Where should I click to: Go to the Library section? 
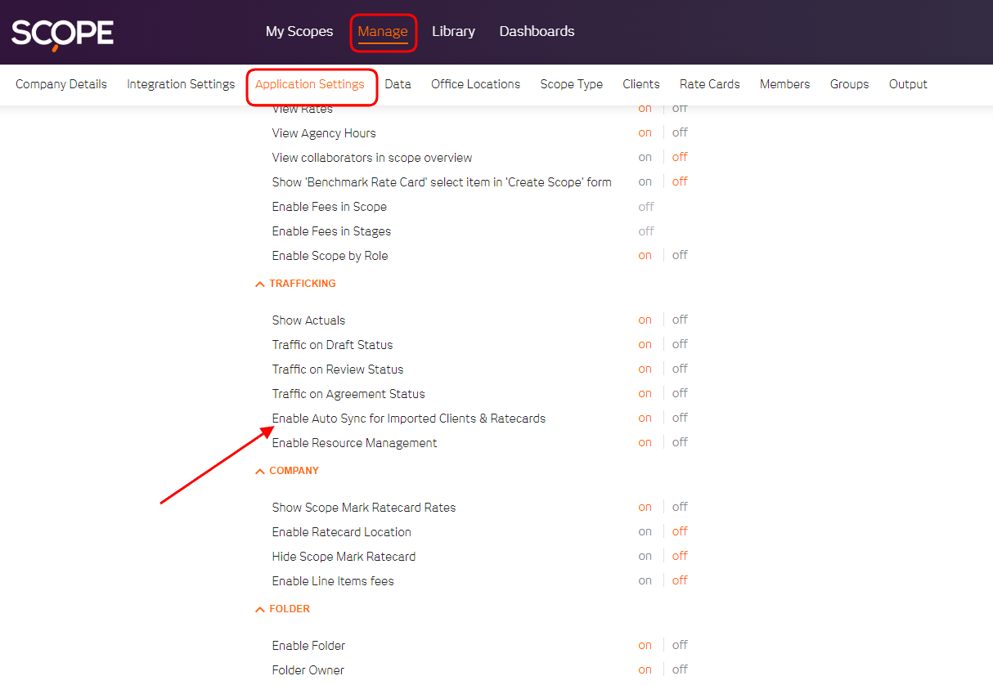[x=453, y=31]
